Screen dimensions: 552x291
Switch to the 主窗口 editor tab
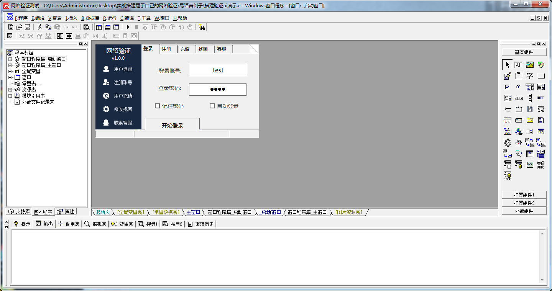(193, 212)
